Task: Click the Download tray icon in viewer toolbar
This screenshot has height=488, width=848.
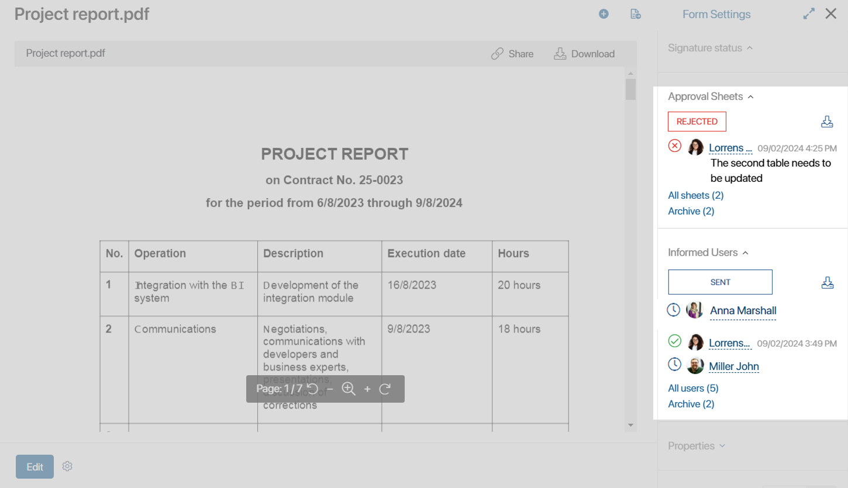Action: point(560,54)
